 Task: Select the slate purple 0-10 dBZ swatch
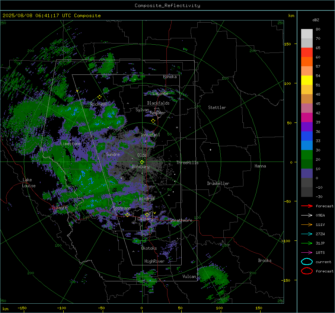(307, 173)
